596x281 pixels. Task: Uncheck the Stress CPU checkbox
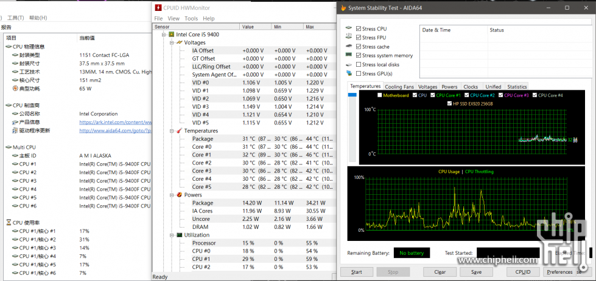(x=359, y=29)
